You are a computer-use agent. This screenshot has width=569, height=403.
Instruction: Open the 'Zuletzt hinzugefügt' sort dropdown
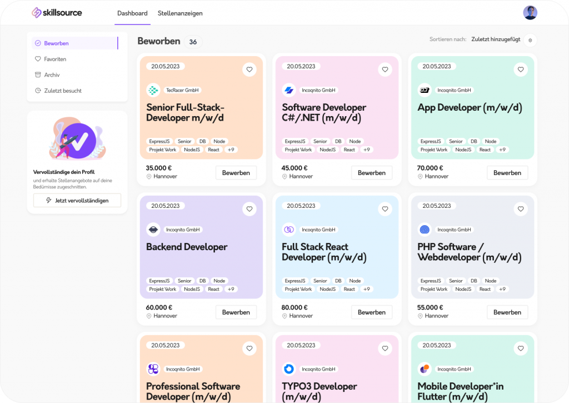click(x=496, y=39)
